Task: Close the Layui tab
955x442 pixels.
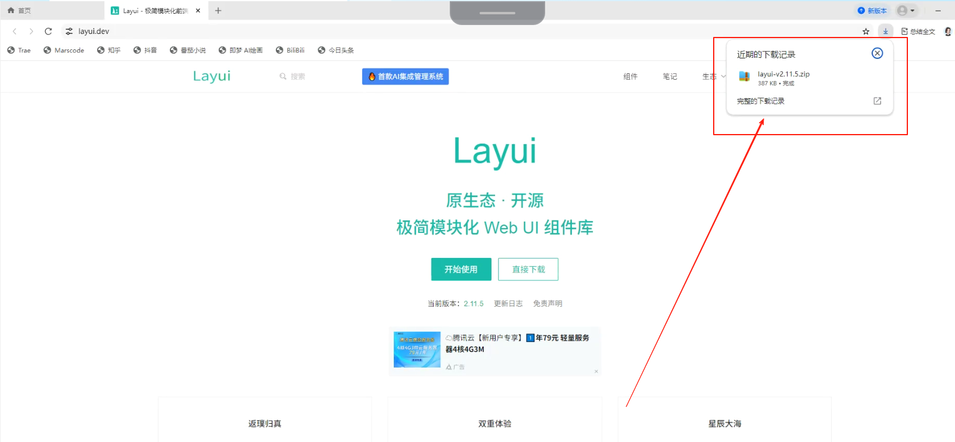Action: pyautogui.click(x=198, y=11)
